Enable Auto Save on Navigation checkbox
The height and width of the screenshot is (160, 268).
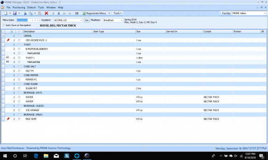[4, 25]
